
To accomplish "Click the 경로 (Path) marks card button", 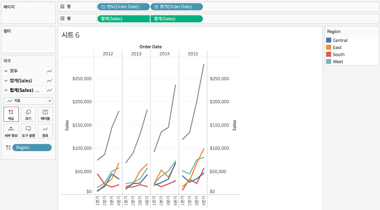I will coord(45,131).
